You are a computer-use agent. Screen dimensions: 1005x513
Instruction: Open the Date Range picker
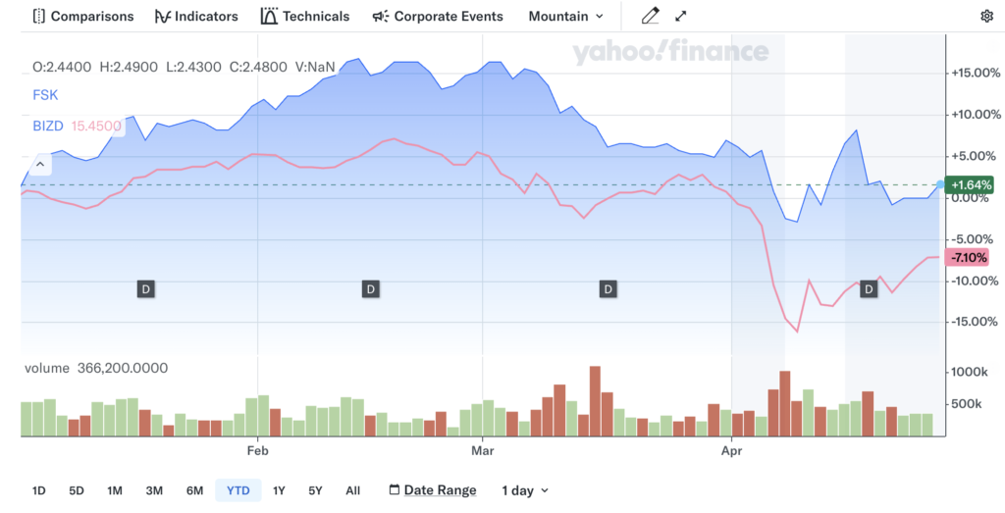(433, 490)
